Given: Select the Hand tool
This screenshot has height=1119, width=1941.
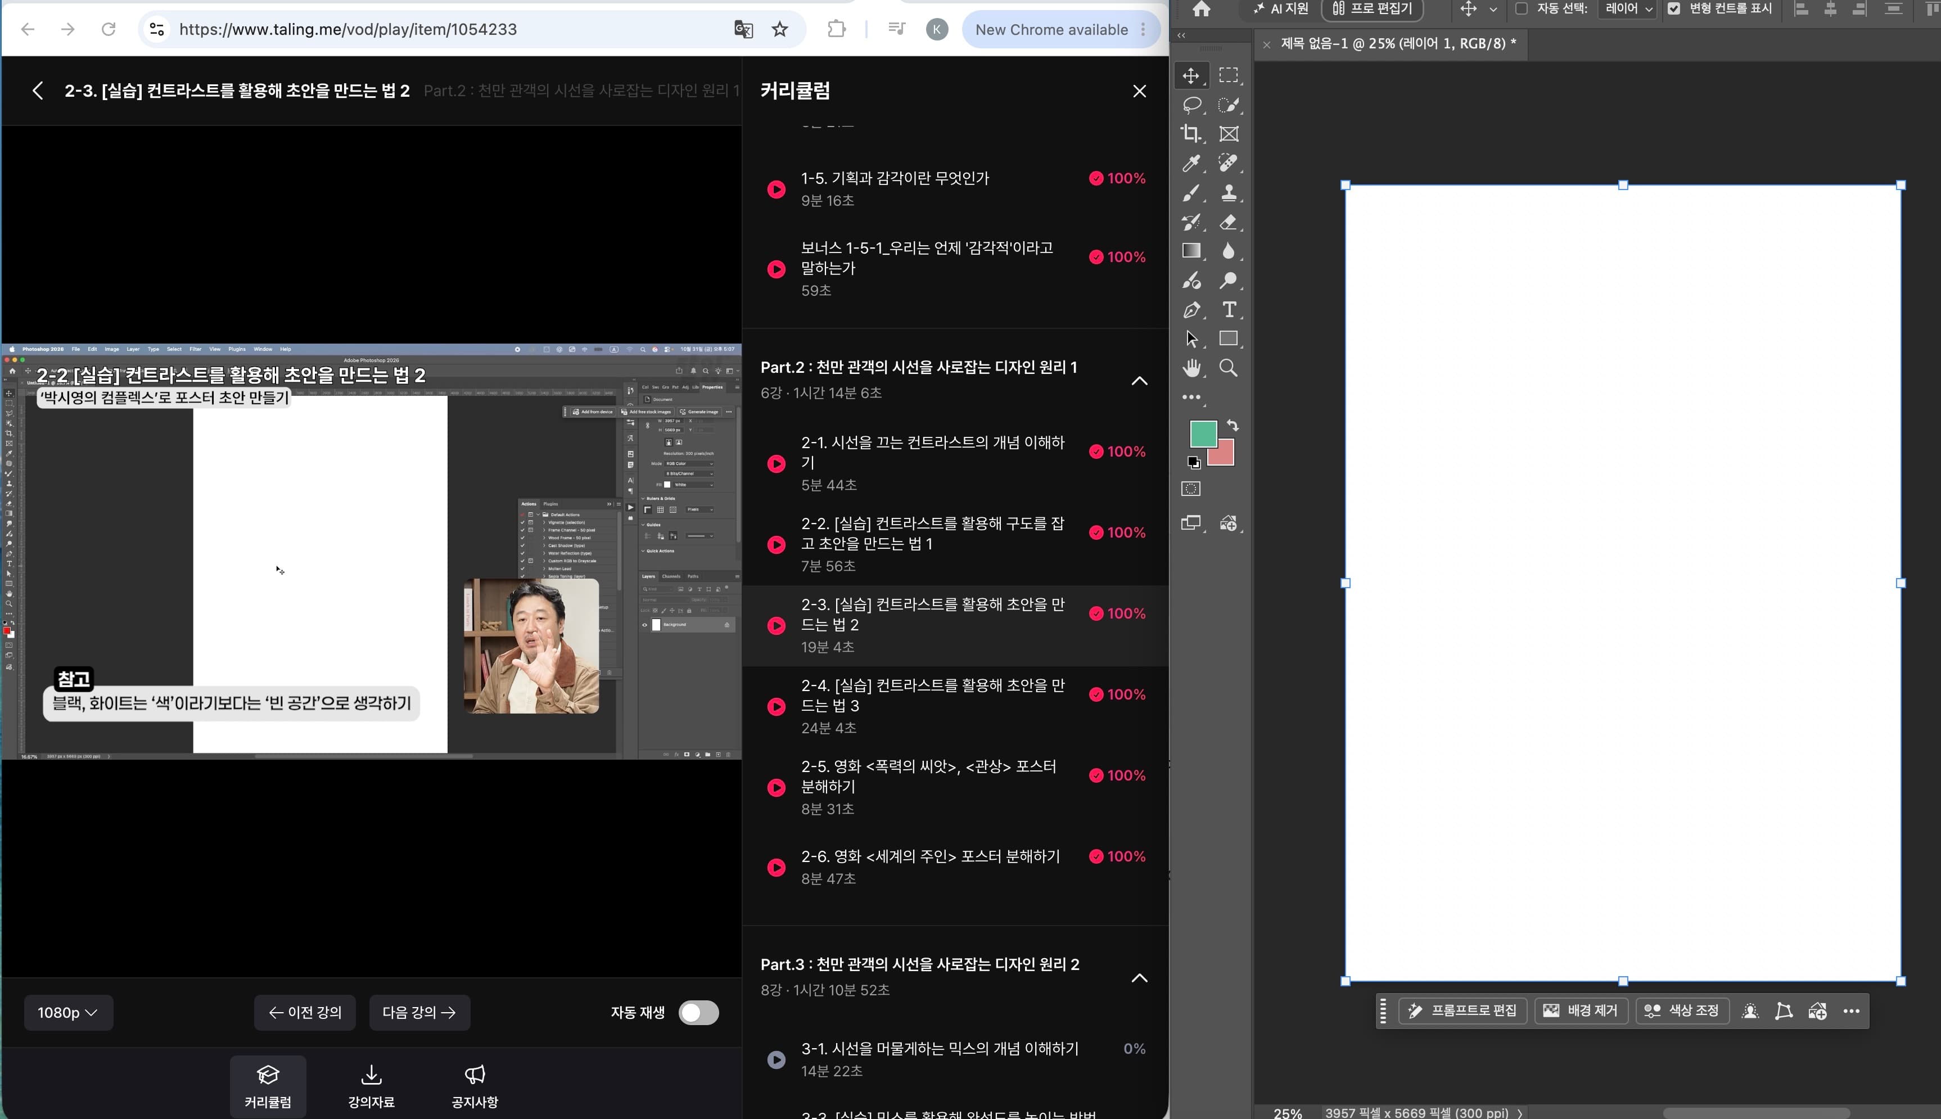Looking at the screenshot, I should (1191, 368).
